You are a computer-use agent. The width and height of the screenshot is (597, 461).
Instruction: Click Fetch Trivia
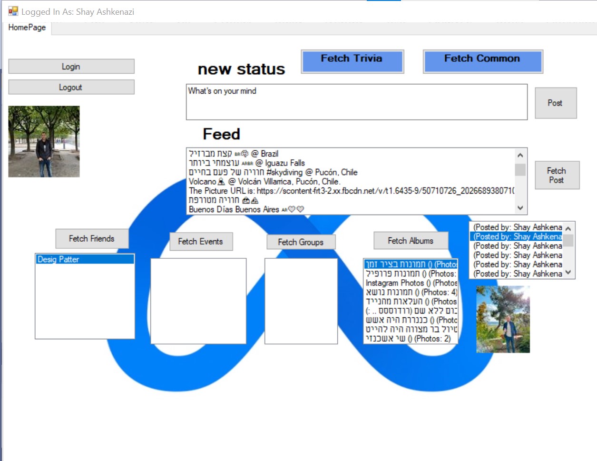click(352, 61)
